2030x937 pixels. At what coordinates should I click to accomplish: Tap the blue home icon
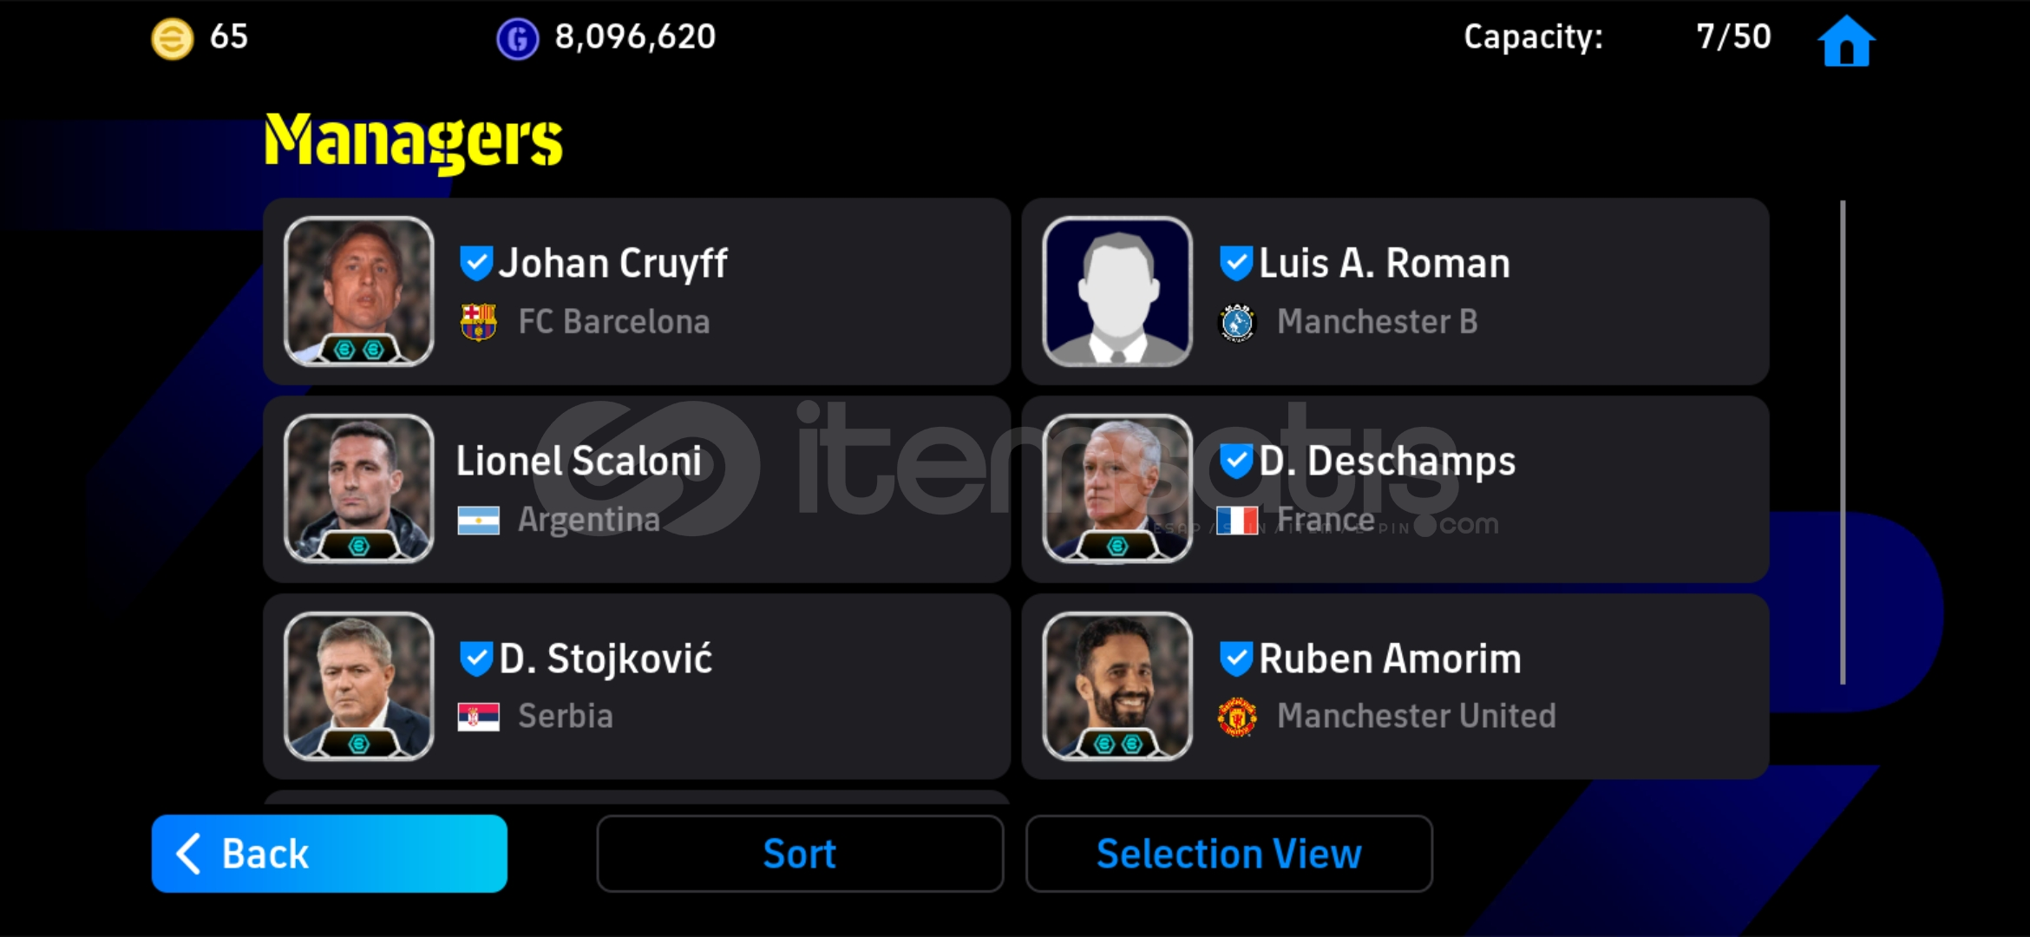[1846, 41]
